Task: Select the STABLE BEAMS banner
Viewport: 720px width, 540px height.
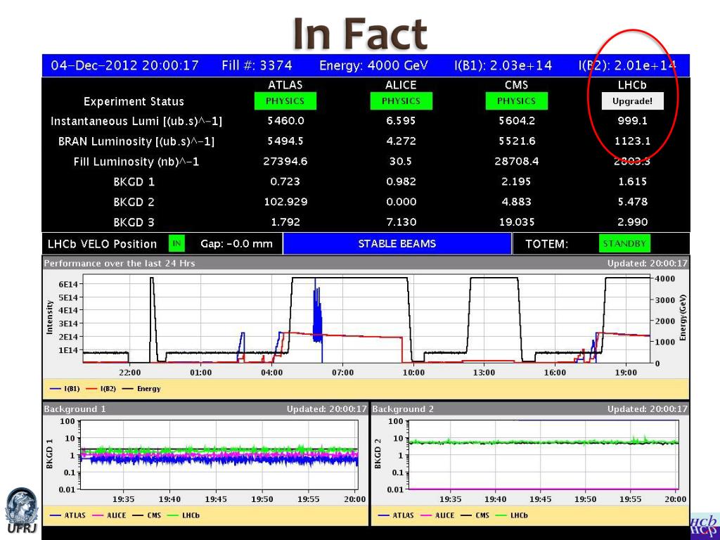Action: 397,243
